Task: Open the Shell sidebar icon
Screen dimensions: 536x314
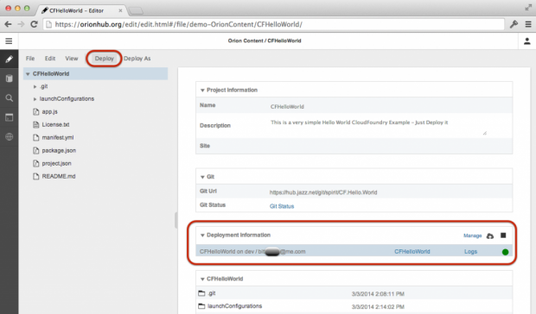Action: 10,117
